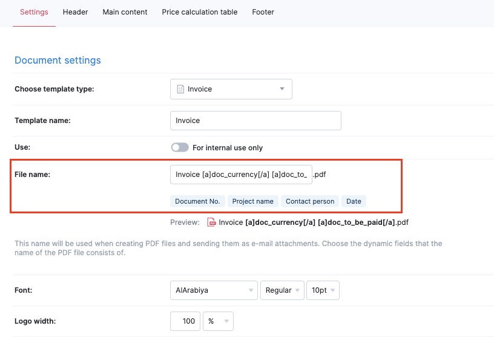Open the Main content tab
Screen dimensions: 494x337
125,12
